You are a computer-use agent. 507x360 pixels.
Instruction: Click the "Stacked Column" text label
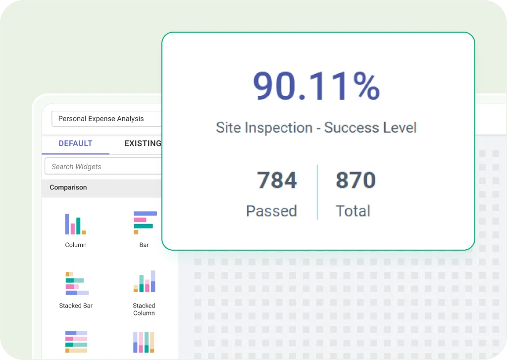(x=144, y=310)
